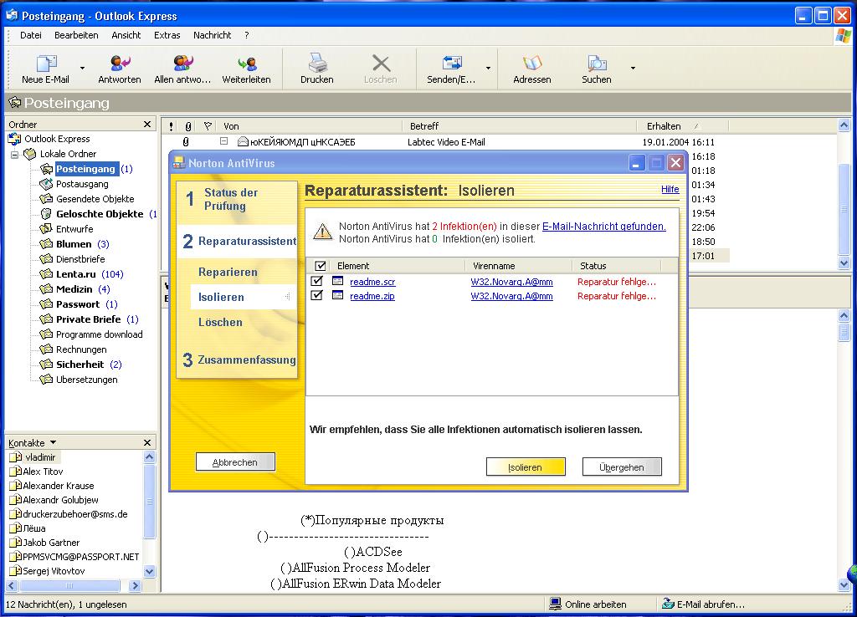Open the Hilfe link in Norton
The image size is (857, 617).
pos(670,190)
